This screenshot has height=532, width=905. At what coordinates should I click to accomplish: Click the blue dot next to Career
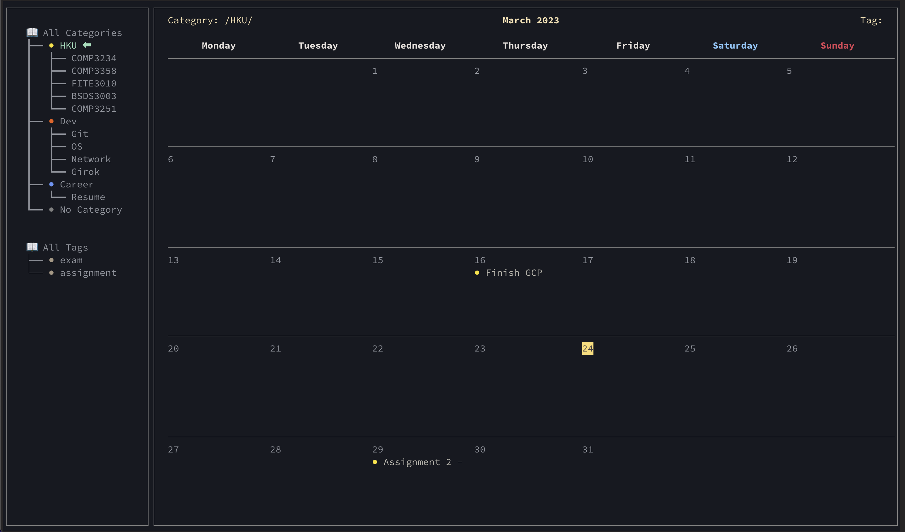(x=51, y=184)
